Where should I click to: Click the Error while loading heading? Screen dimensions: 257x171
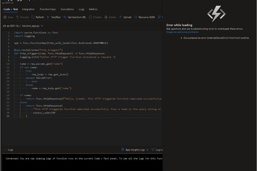[179, 25]
